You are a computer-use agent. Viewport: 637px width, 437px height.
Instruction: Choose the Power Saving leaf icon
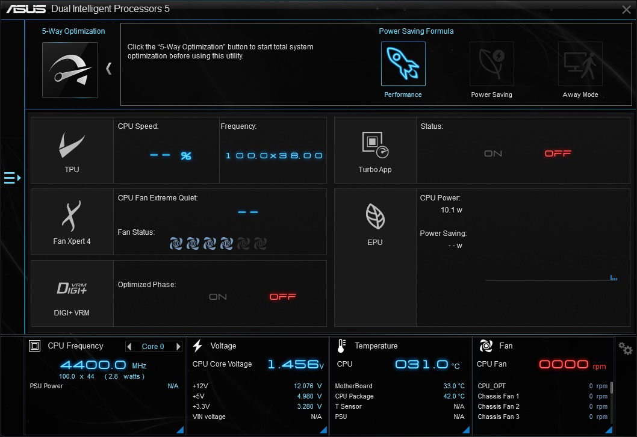pos(491,64)
